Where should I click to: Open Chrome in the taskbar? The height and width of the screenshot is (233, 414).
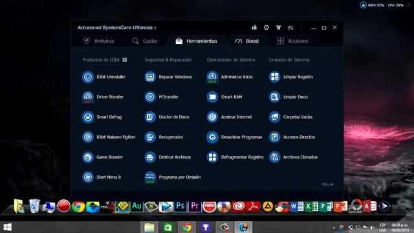point(187,227)
